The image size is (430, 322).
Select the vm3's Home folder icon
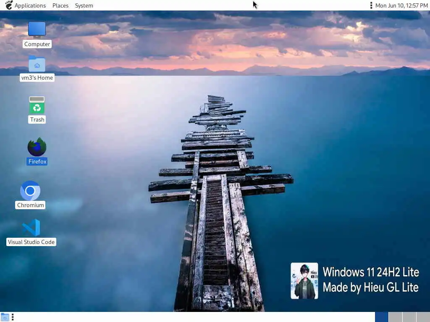click(37, 64)
